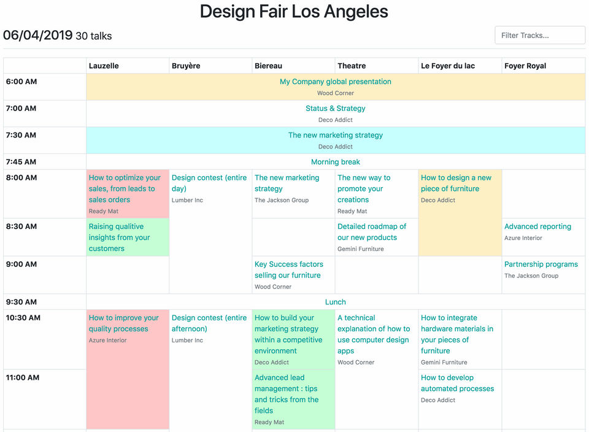Open the Partnership programs talk
The image size is (589, 432).
tap(541, 264)
